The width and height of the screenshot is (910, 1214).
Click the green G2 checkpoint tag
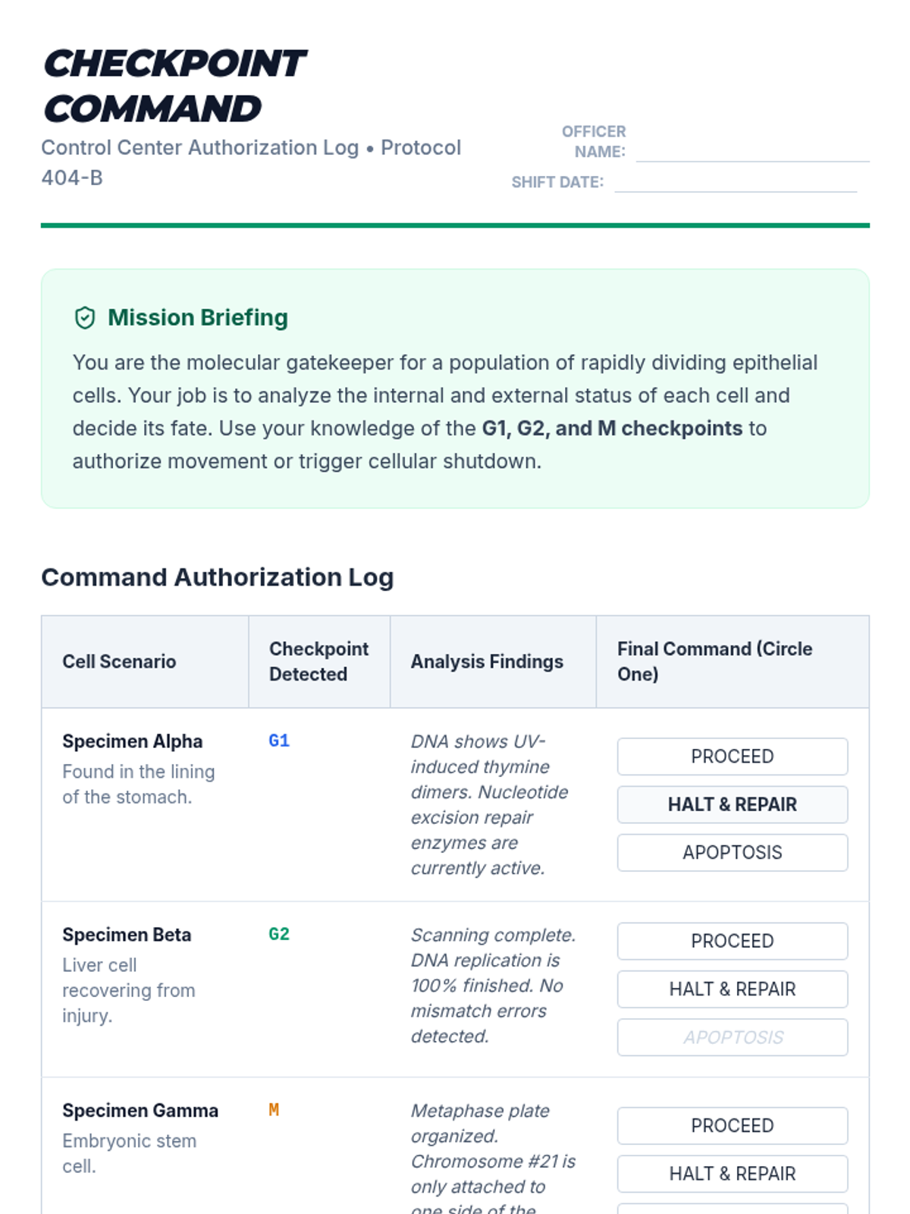click(x=279, y=934)
